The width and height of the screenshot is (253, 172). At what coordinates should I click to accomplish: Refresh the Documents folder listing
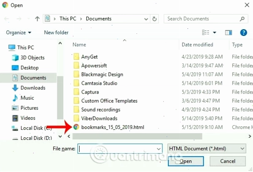point(154,19)
